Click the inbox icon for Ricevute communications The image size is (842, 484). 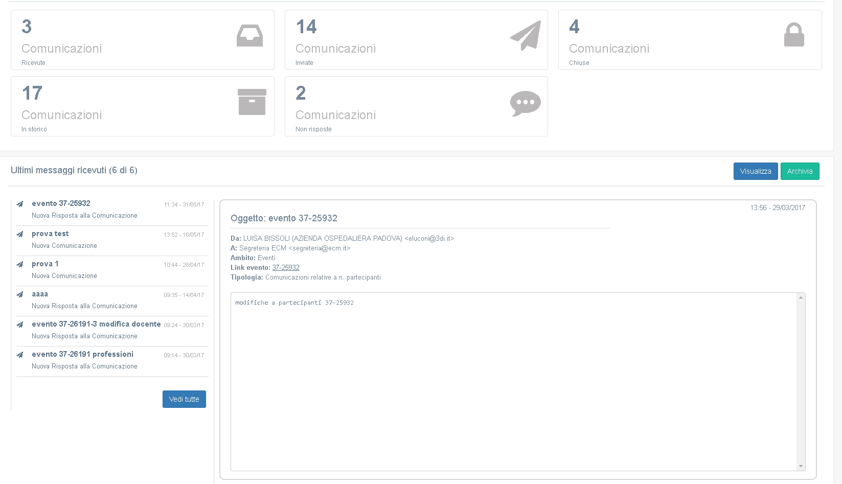249,36
